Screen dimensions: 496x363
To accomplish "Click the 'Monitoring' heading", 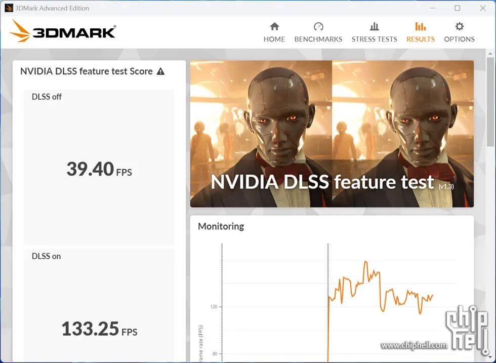I will 221,226.
